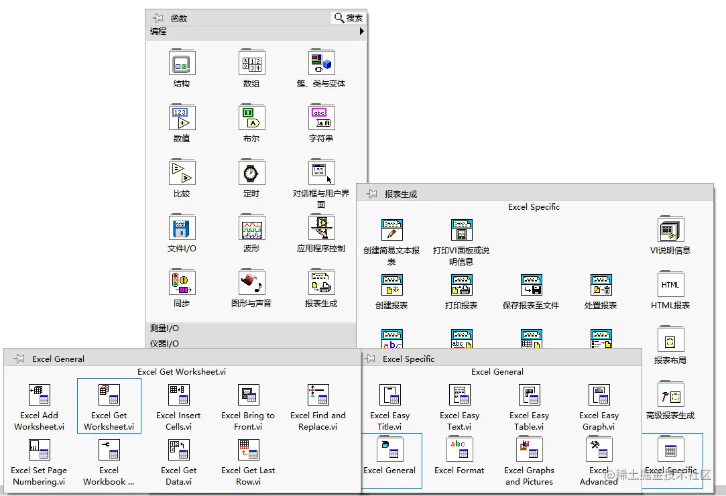Select Excel Add Worksheet.vi
Viewport: 726px width, 496px height.
click(40, 395)
